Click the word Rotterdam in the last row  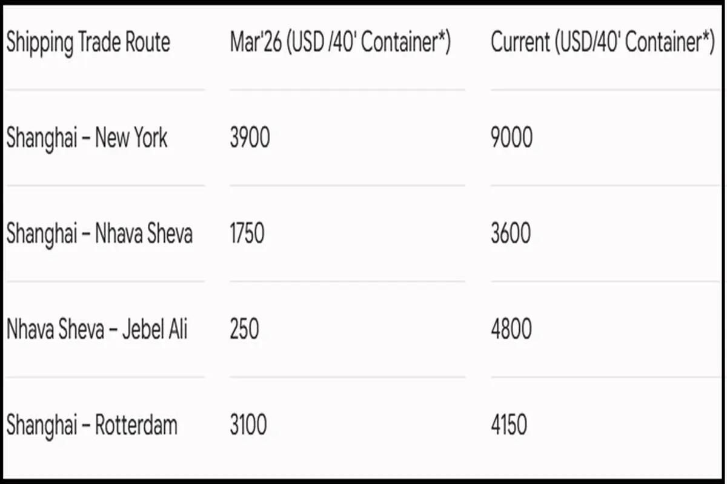(x=136, y=425)
